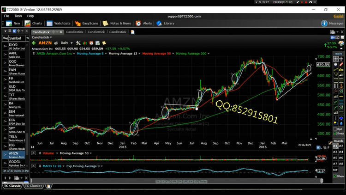This screenshot has height=195, width=346.
Task: Expand the Moving Average 13 dropdown
Action: pos(124,54)
